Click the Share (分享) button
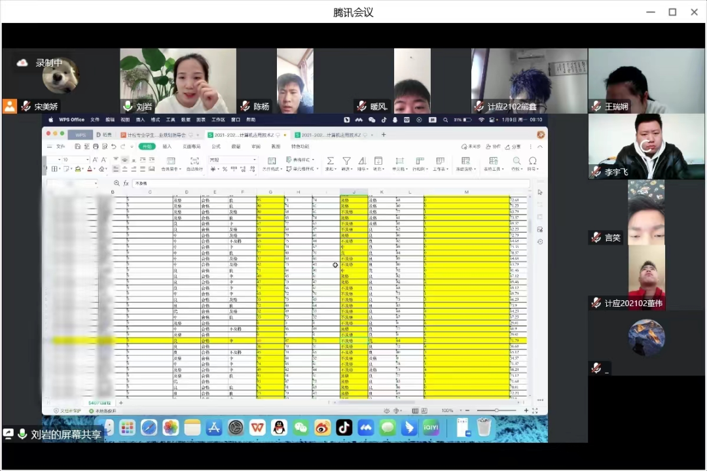 (514, 147)
